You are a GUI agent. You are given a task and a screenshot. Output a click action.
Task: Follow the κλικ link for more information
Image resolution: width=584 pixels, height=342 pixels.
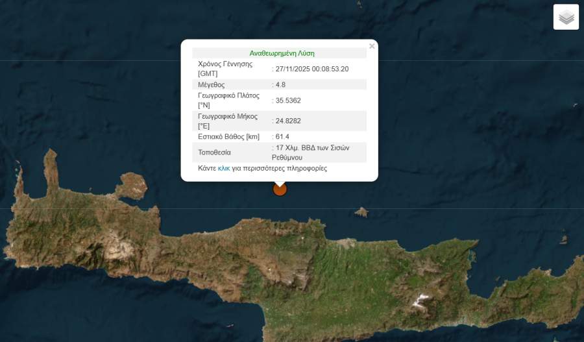pos(224,168)
